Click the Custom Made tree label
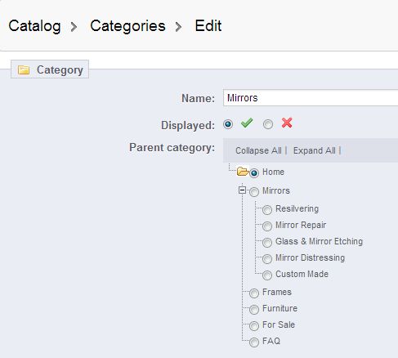This screenshot has width=398, height=358. [302, 274]
